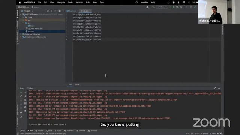The height and width of the screenshot is (135, 240).
Task: Select Text view tab
Action: click(x=70, y=84)
